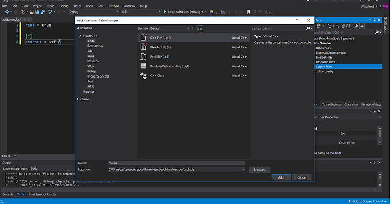Click the bookmark toolbar icon
The width and height of the screenshot is (391, 204).
click(248, 12)
